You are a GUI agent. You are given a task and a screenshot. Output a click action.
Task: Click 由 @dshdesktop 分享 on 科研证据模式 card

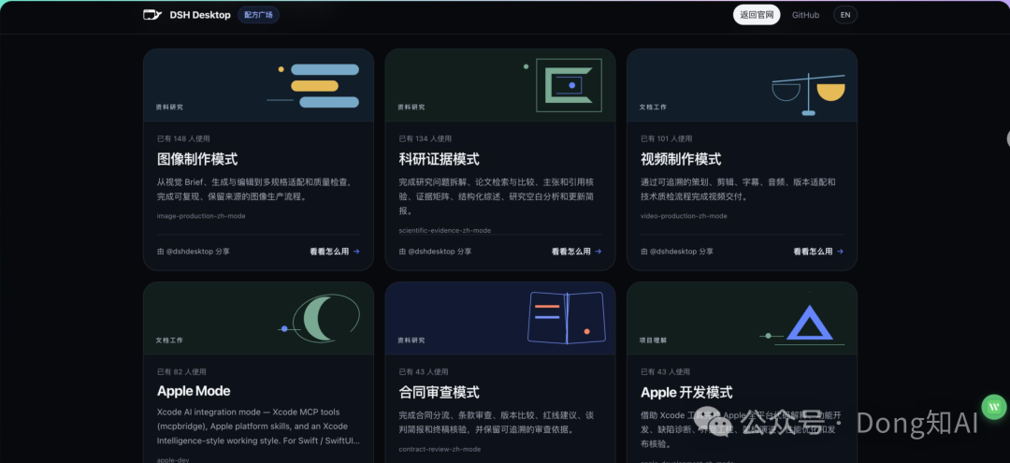(435, 252)
